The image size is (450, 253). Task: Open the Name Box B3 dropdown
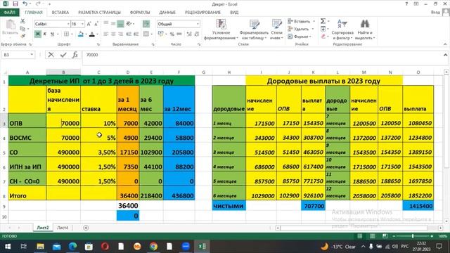(32, 55)
